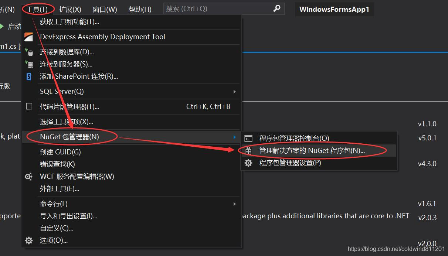
Task: Expand the NuGet 包管理器 submenu arrow
Action: point(234,137)
